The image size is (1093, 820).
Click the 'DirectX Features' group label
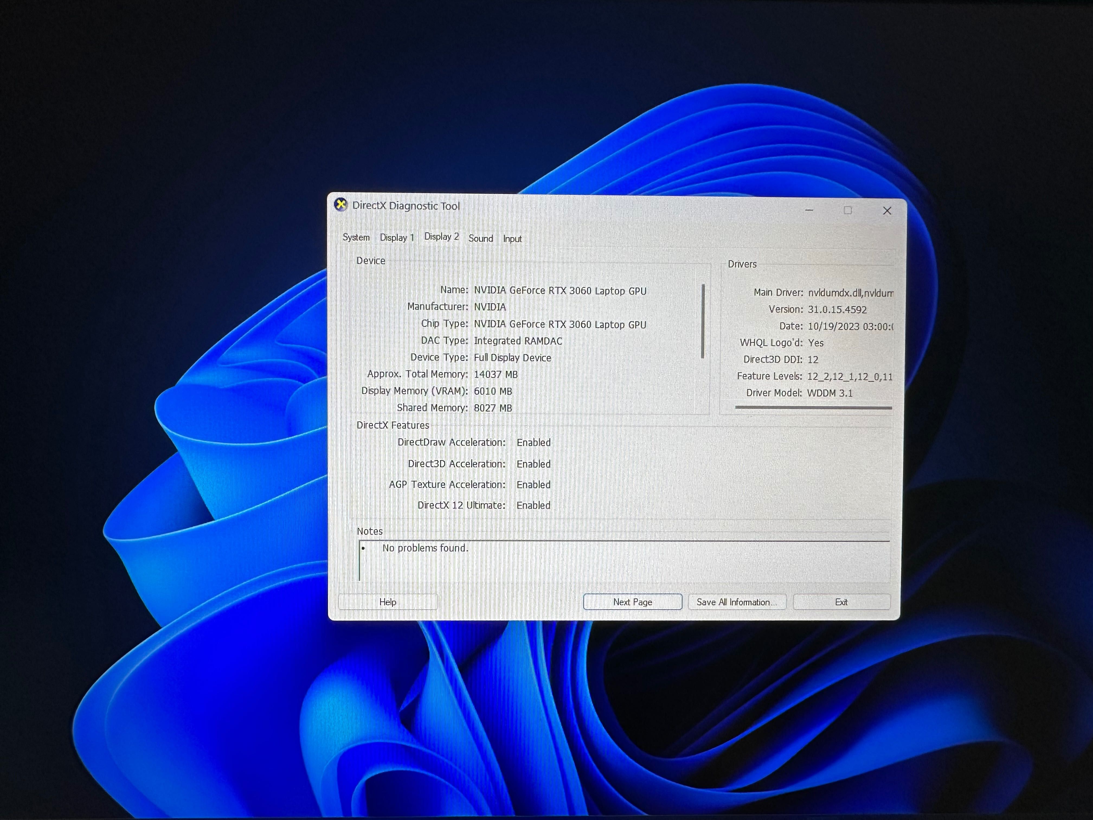tap(393, 425)
